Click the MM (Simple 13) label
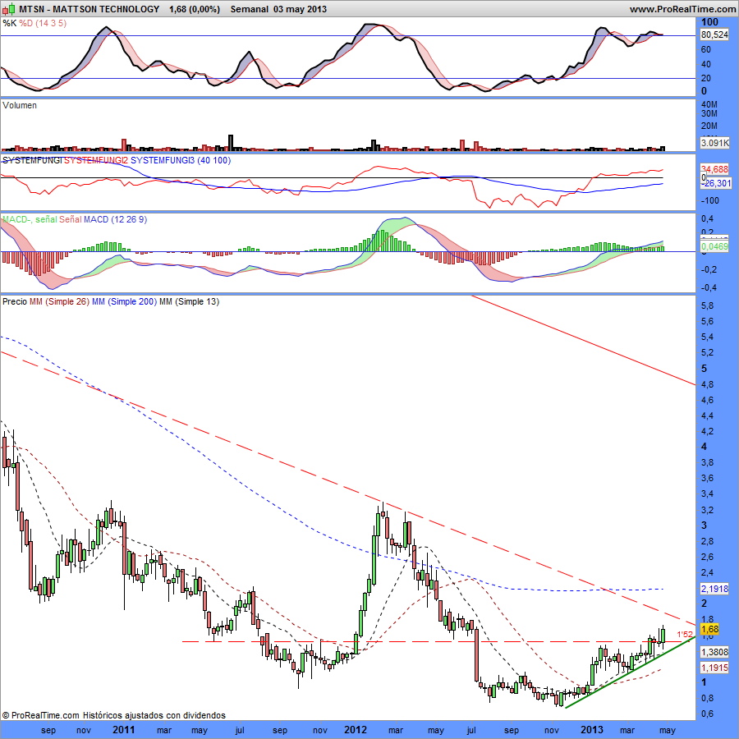The width and height of the screenshot is (739, 739). pyautogui.click(x=190, y=301)
